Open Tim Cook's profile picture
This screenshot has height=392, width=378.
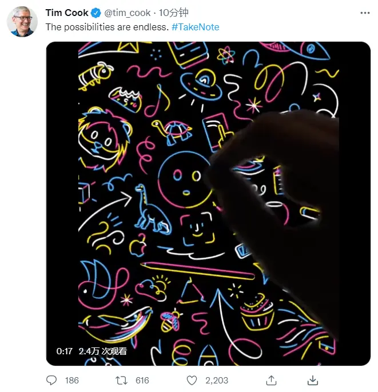pyautogui.click(x=22, y=22)
